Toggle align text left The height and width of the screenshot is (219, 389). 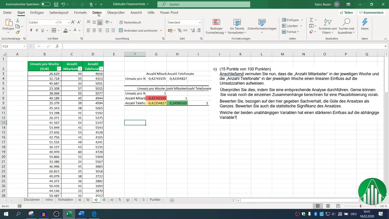tap(88, 30)
